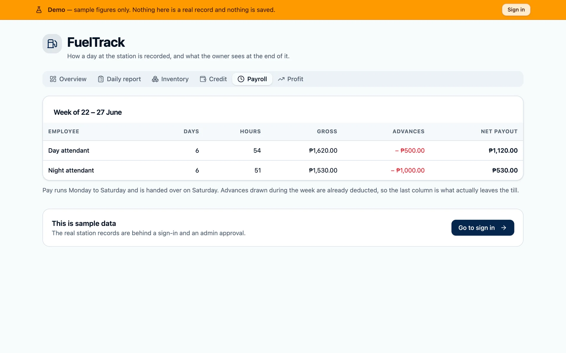Click the FuelTrack title
Screen dimensions: 566x353
pos(96,42)
